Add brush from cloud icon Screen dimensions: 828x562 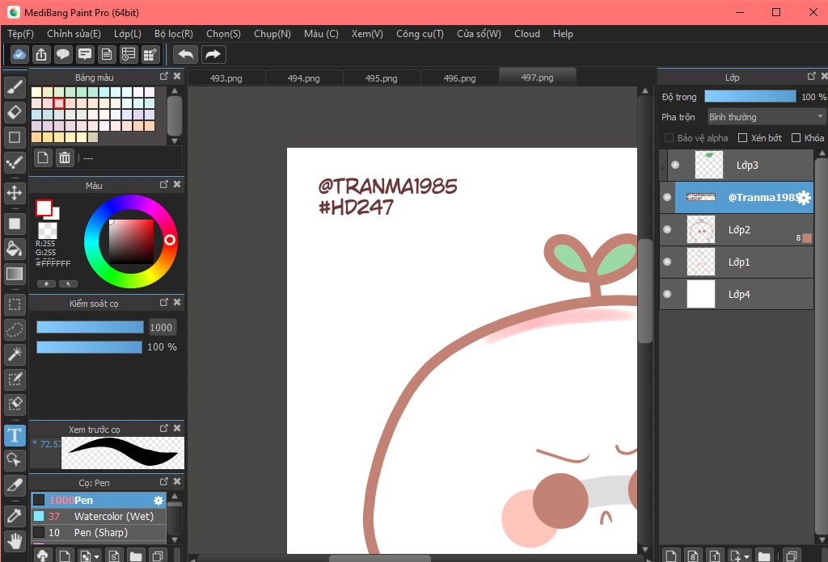click(42, 556)
